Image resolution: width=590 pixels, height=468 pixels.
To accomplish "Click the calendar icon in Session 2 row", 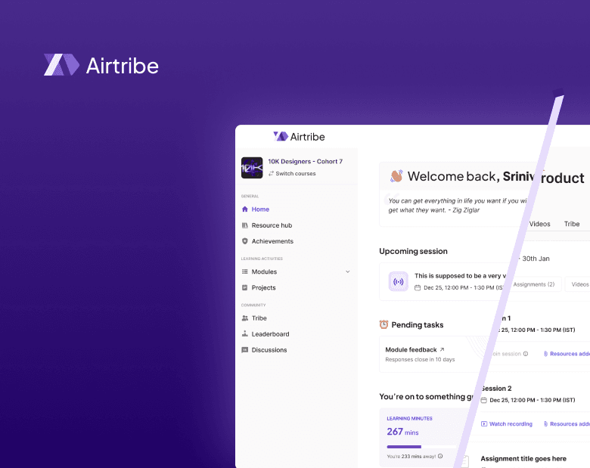I will 484,400.
